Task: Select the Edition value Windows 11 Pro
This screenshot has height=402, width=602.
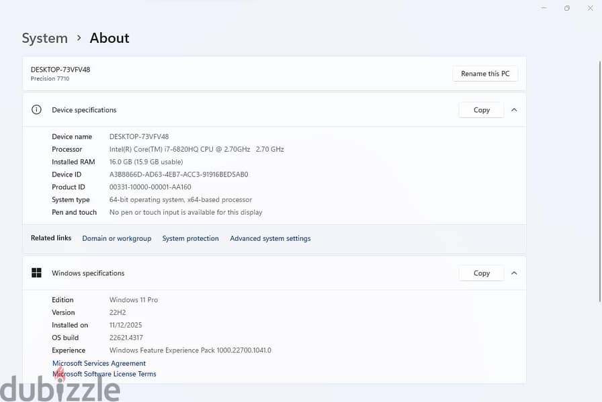Action: [x=134, y=299]
